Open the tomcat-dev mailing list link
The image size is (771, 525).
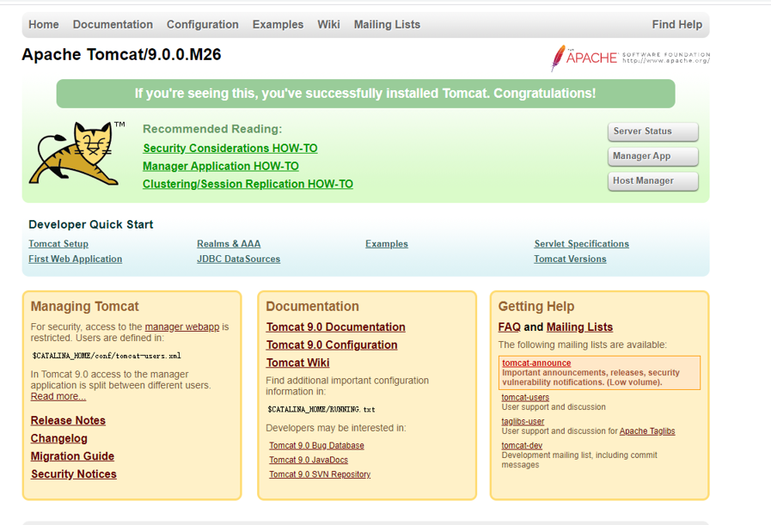522,445
